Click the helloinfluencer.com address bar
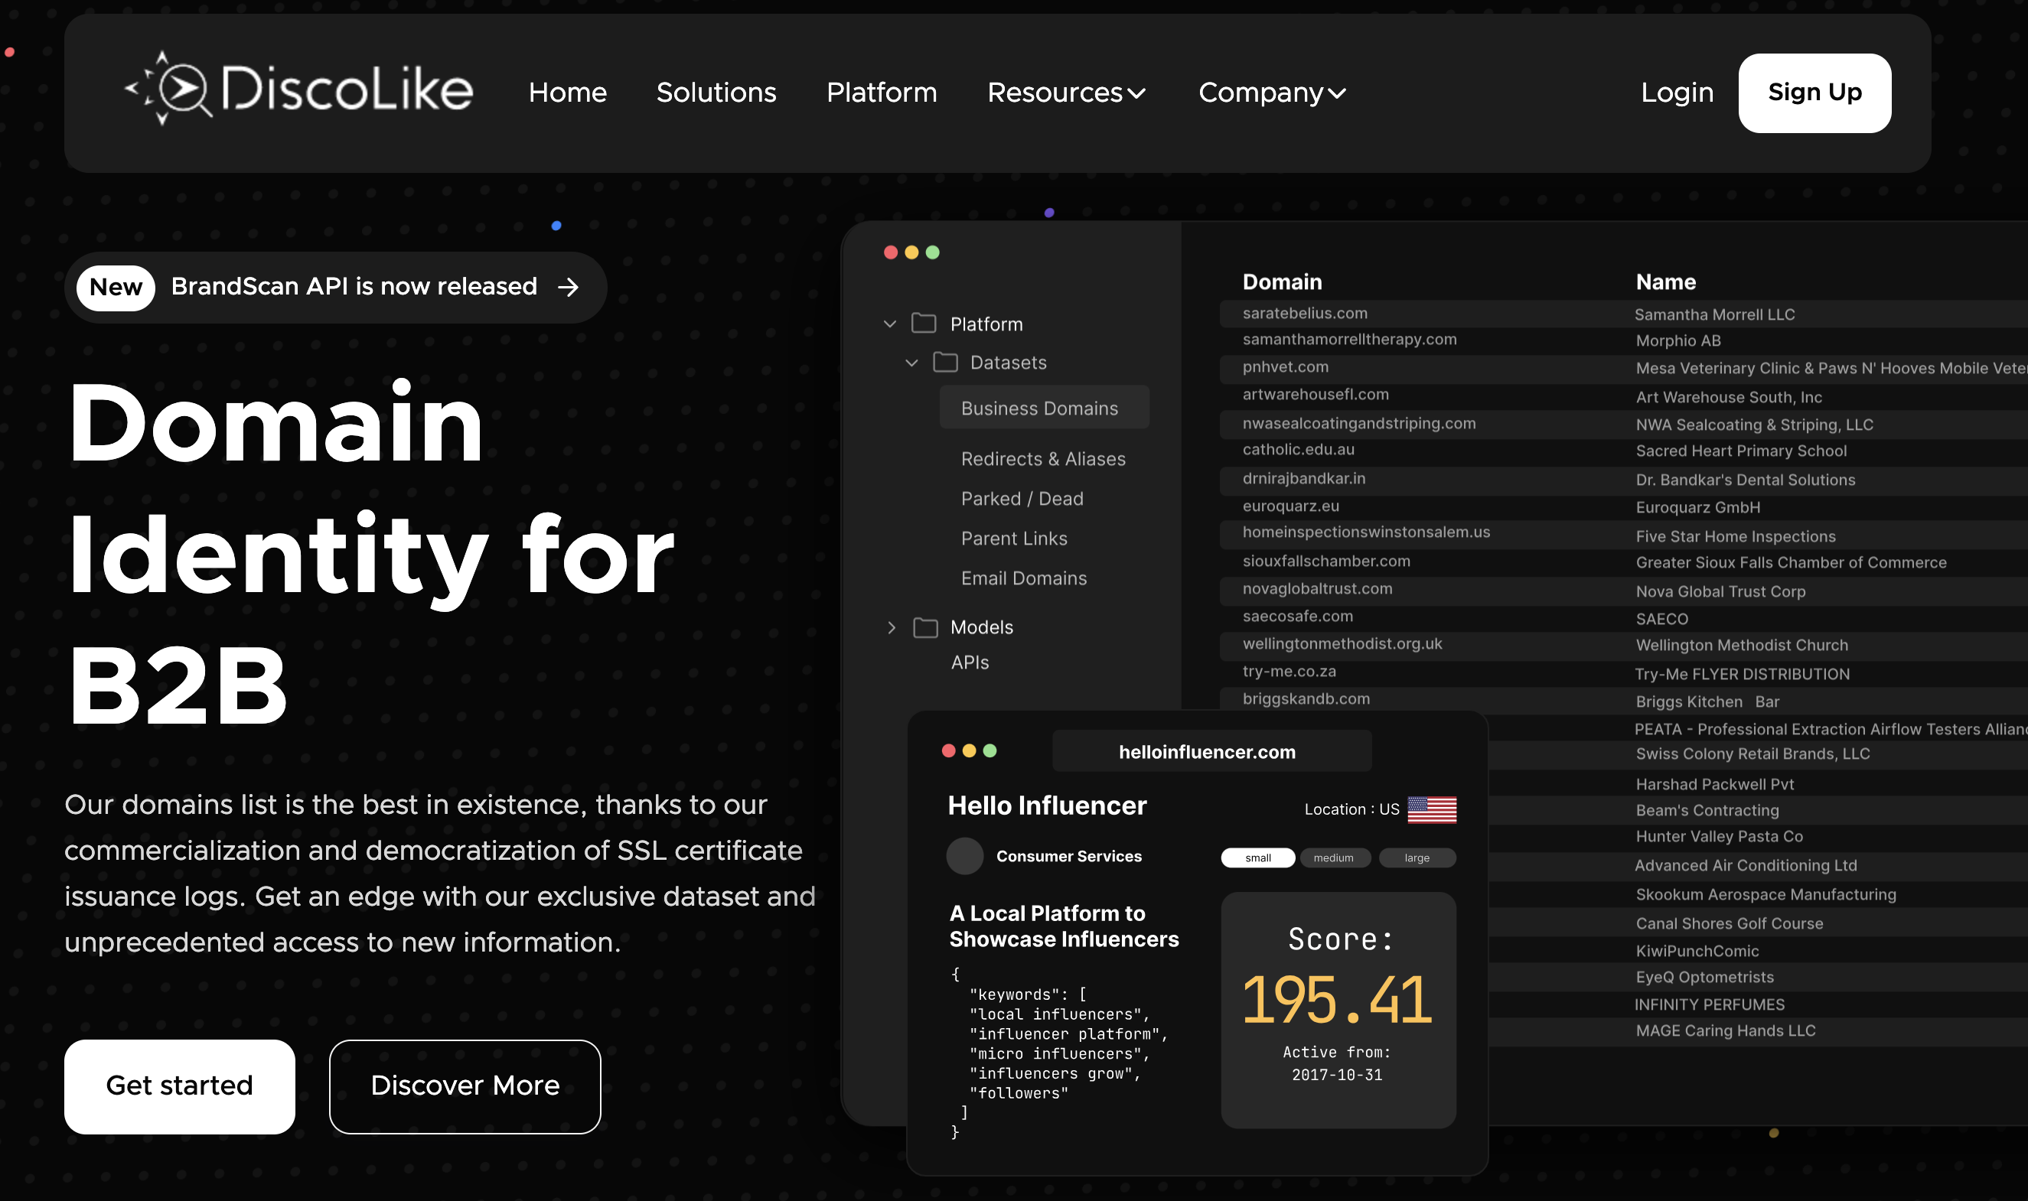 (x=1211, y=752)
